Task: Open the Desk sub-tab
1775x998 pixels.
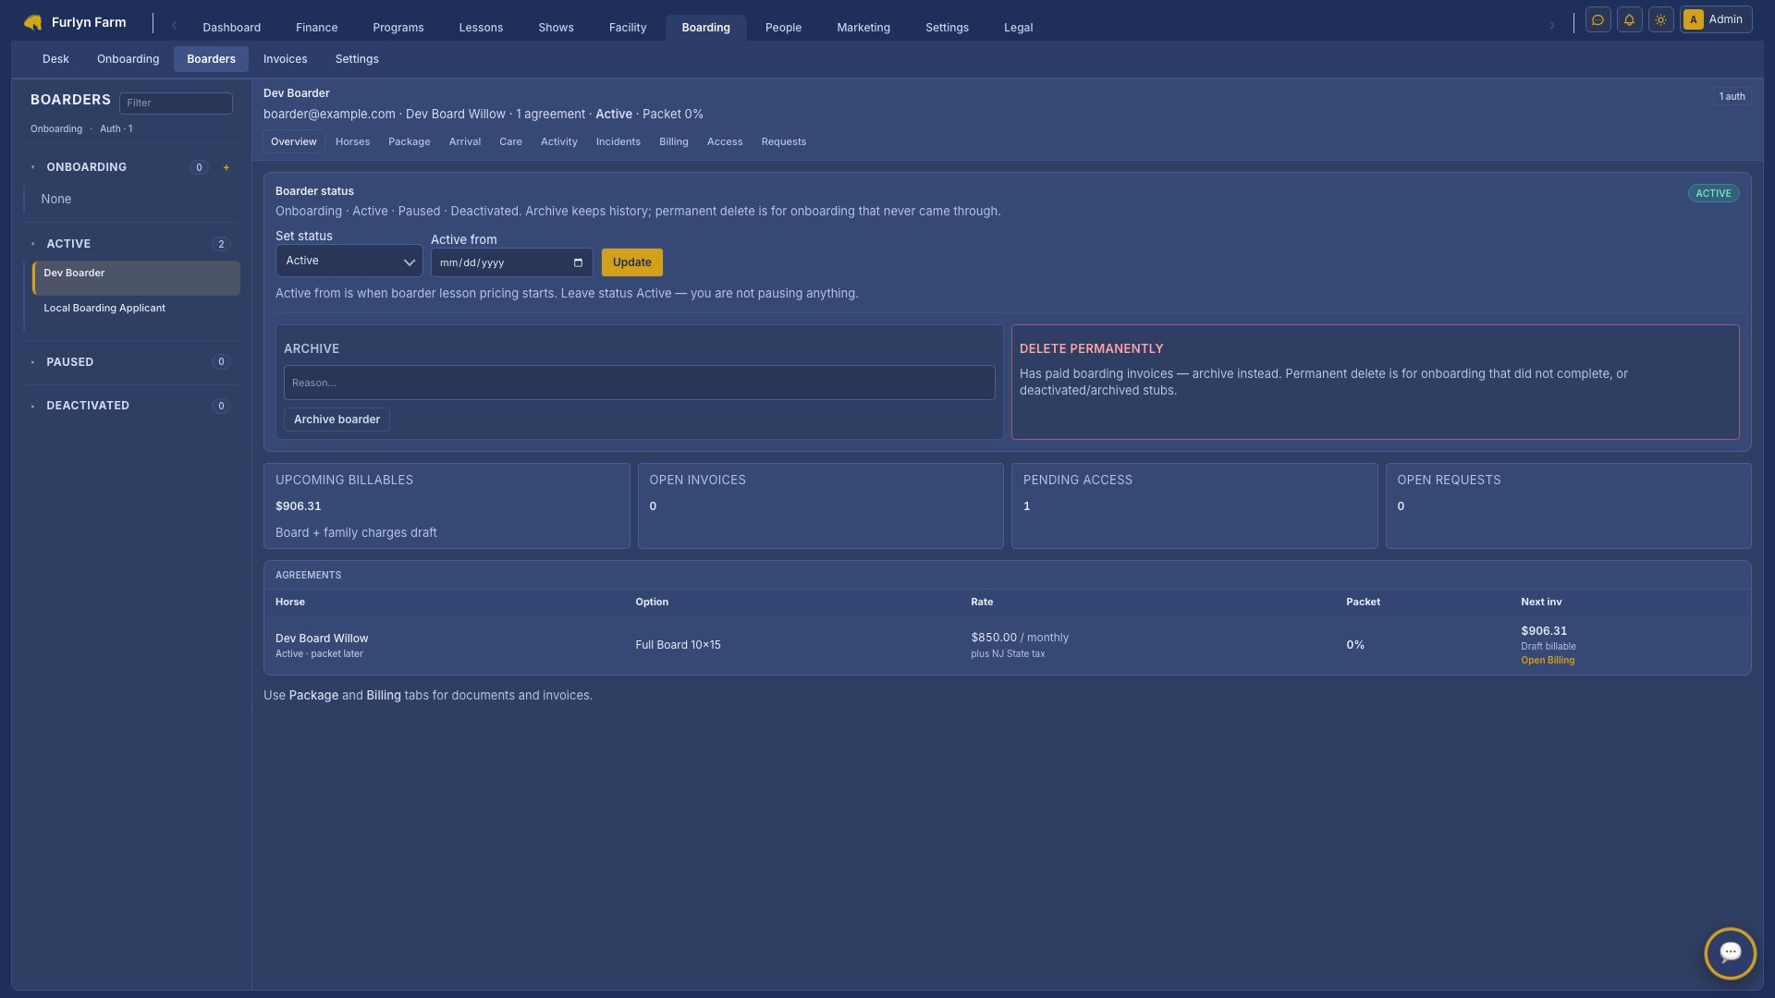Action: [x=55, y=59]
